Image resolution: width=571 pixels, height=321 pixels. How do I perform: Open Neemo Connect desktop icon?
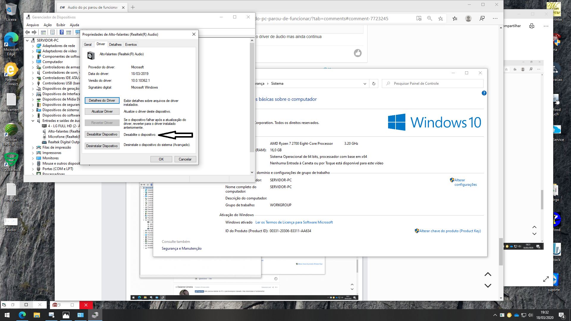tap(11, 74)
